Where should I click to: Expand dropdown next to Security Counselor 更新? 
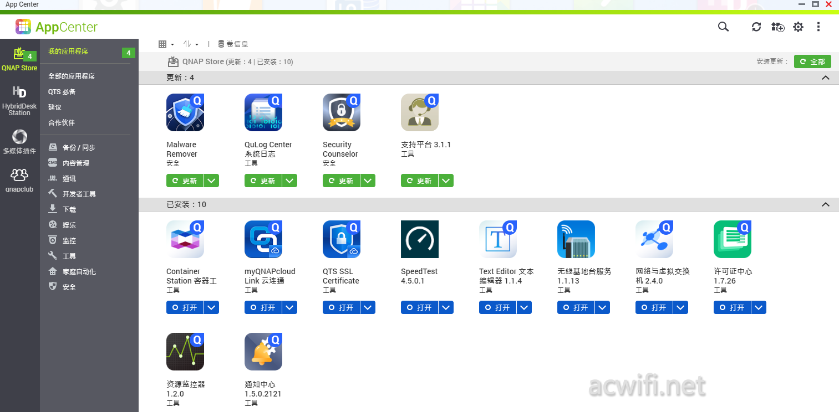368,181
